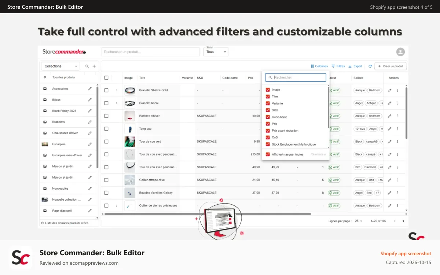Edit product Bracelet Shakra Gold pencil icon
This screenshot has height=275, width=440.
(389, 90)
